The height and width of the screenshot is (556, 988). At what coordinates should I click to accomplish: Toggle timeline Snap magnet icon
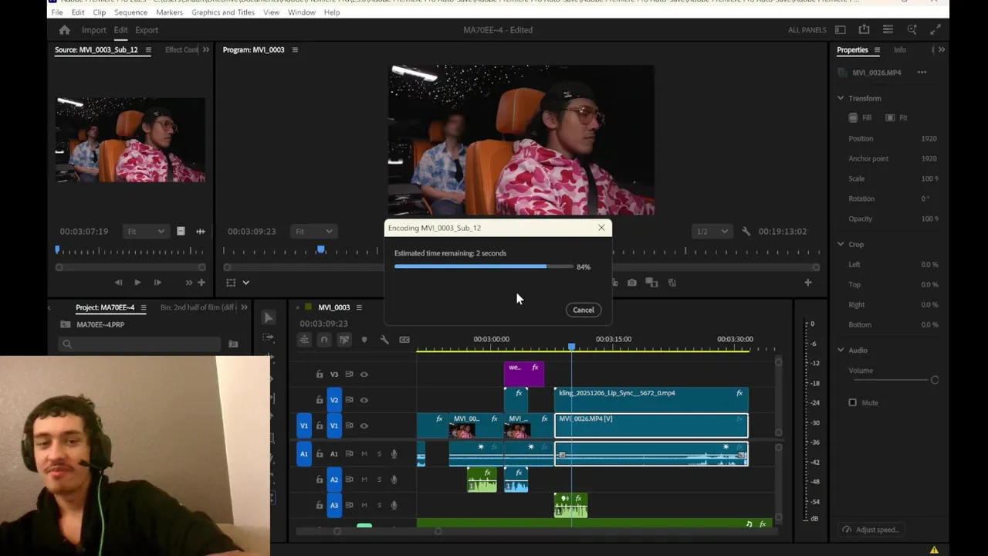pyautogui.click(x=324, y=340)
